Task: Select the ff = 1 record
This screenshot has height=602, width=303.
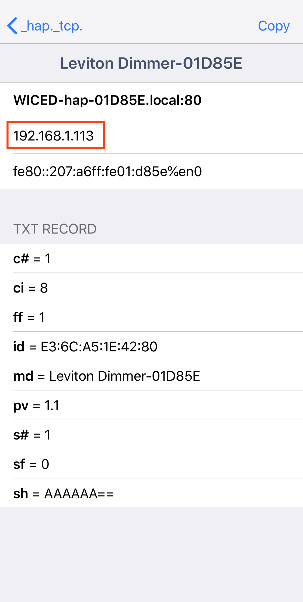Action: pos(29,317)
